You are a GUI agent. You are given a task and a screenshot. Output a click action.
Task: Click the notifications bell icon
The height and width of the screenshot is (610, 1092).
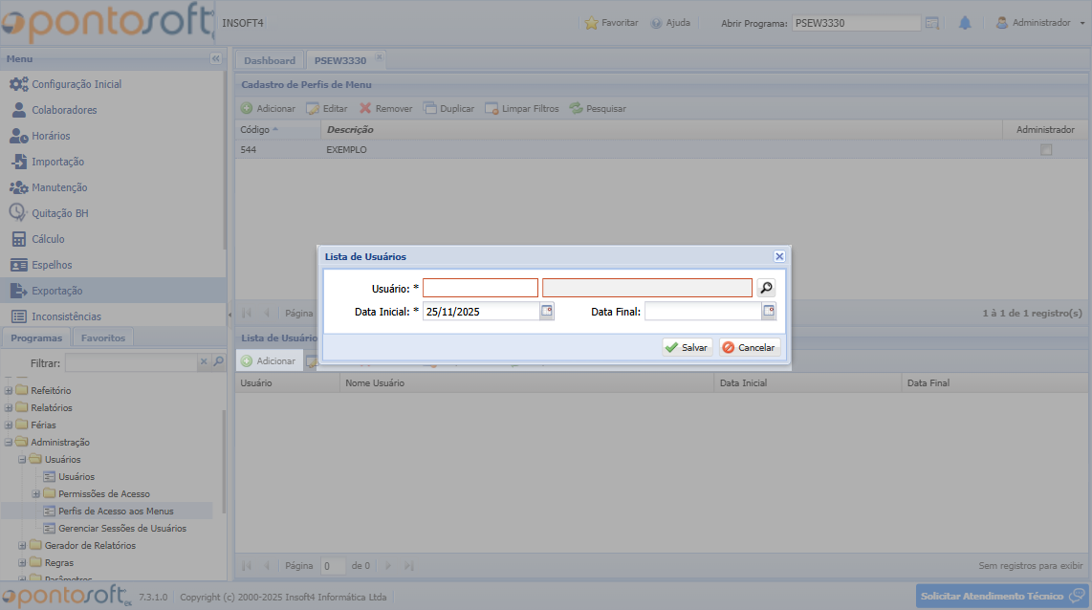(x=965, y=23)
